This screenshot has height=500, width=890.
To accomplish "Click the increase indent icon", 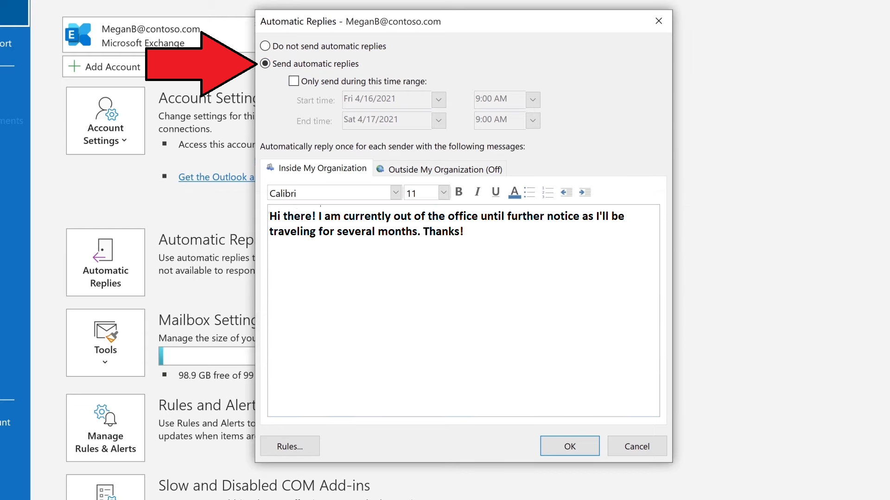I will click(584, 192).
